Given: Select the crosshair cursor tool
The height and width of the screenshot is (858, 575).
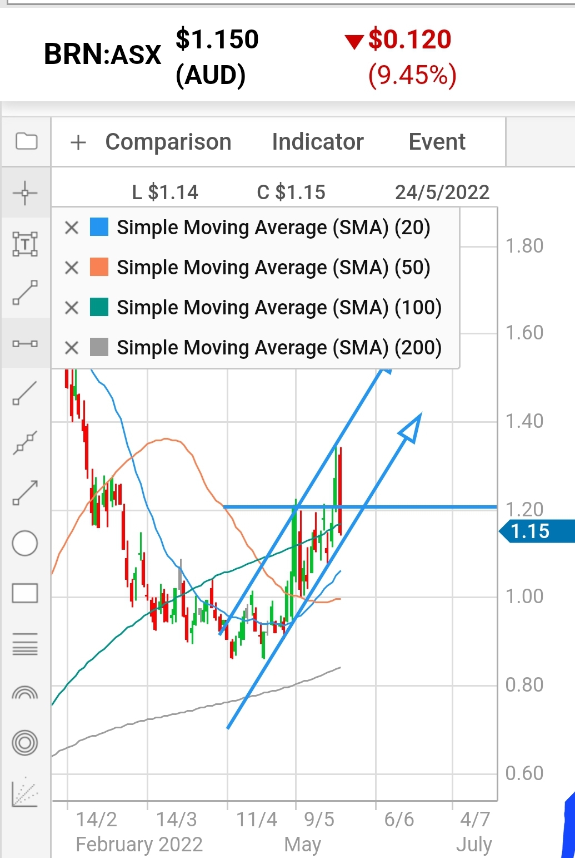Looking at the screenshot, I should click(25, 193).
